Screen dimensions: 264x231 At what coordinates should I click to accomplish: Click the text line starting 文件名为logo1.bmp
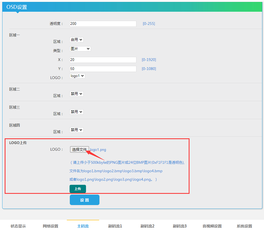(116, 171)
